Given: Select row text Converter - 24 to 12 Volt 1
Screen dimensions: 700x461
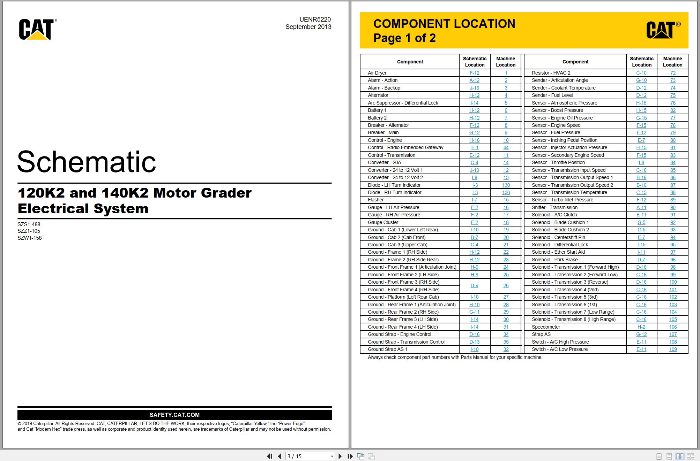Looking at the screenshot, I should tap(395, 170).
